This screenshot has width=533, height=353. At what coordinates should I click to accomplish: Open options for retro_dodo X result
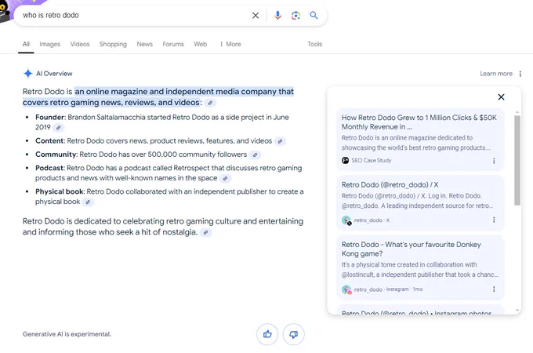pyautogui.click(x=494, y=220)
